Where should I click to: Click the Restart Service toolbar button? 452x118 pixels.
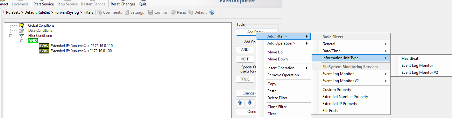[93, 4]
